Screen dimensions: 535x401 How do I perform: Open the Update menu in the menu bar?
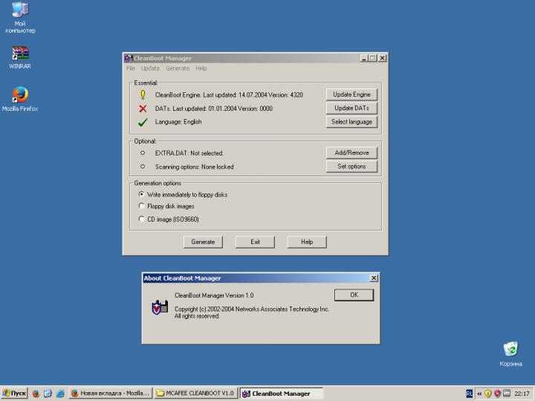[150, 68]
